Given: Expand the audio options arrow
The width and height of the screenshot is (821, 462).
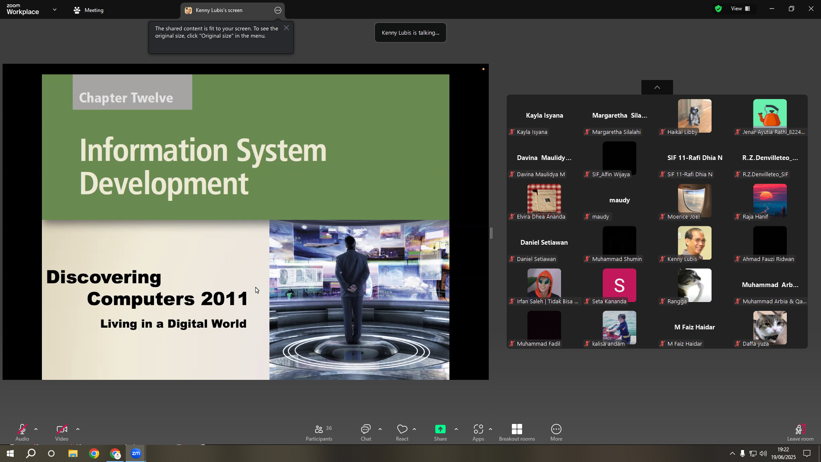Looking at the screenshot, I should click(36, 429).
